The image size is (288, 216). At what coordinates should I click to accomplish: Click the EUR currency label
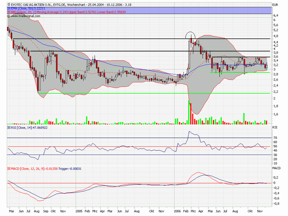click(x=275, y=5)
